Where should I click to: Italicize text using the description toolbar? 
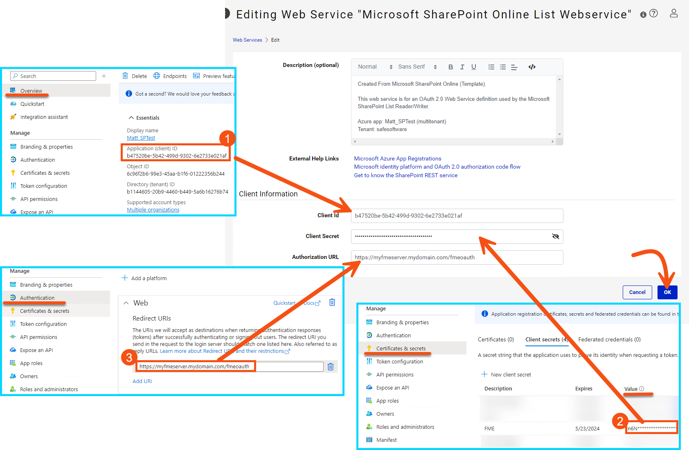[x=462, y=67]
